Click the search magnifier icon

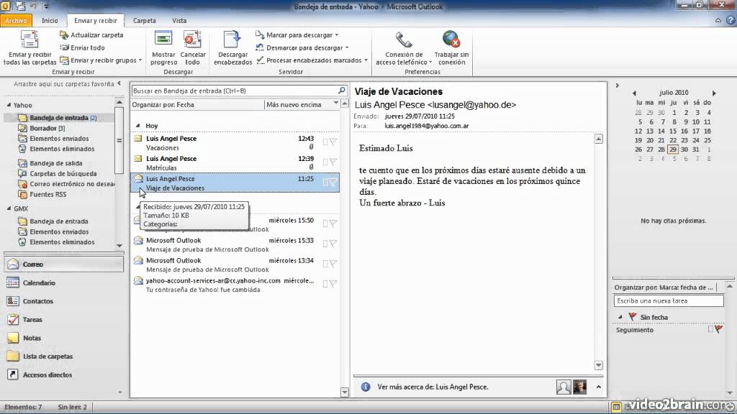(x=342, y=90)
